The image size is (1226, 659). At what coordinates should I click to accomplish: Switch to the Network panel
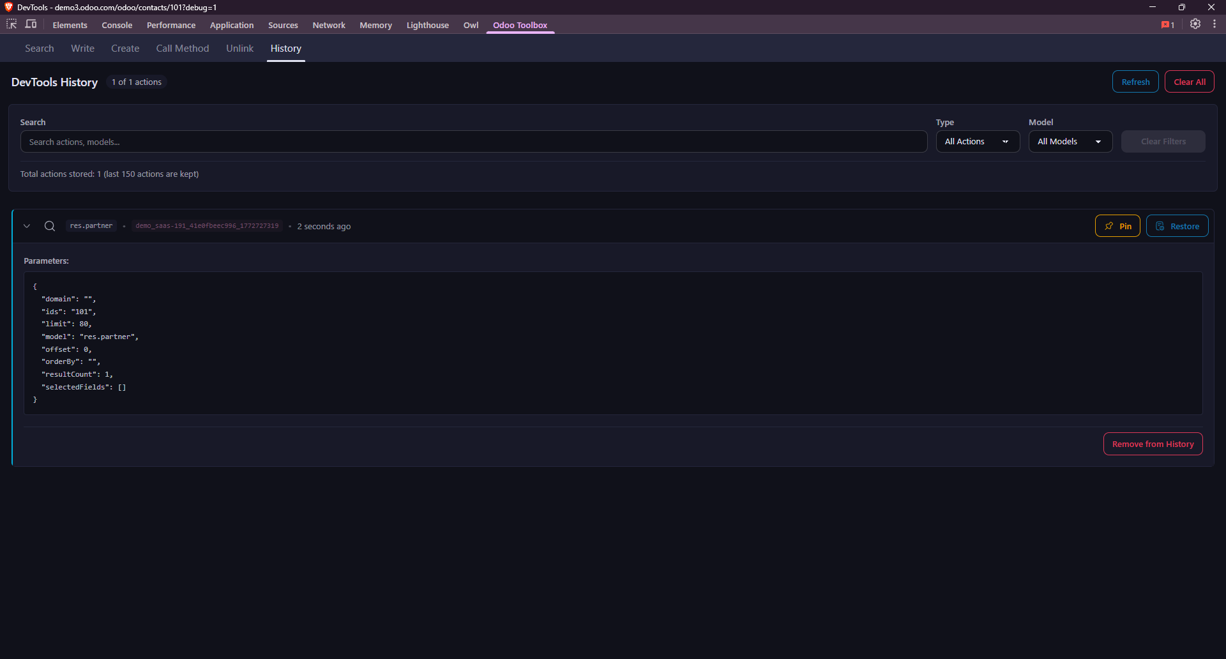point(328,25)
